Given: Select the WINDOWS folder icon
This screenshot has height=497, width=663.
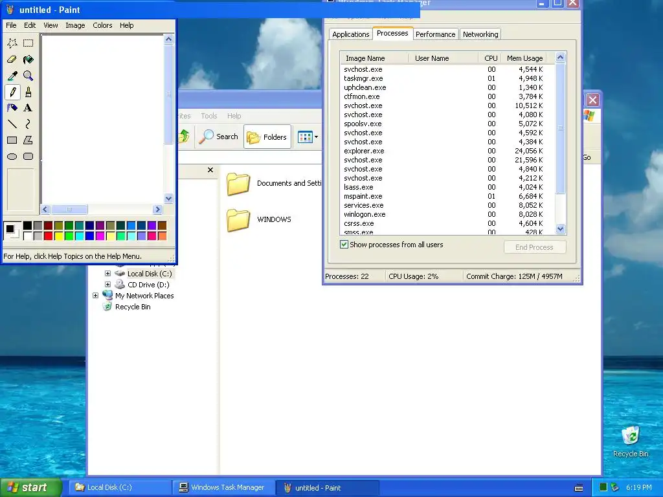Looking at the screenshot, I should 238,220.
